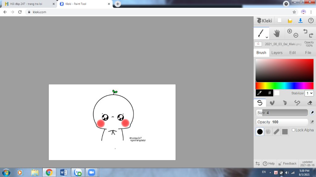Open an image via folder icon

point(290,21)
